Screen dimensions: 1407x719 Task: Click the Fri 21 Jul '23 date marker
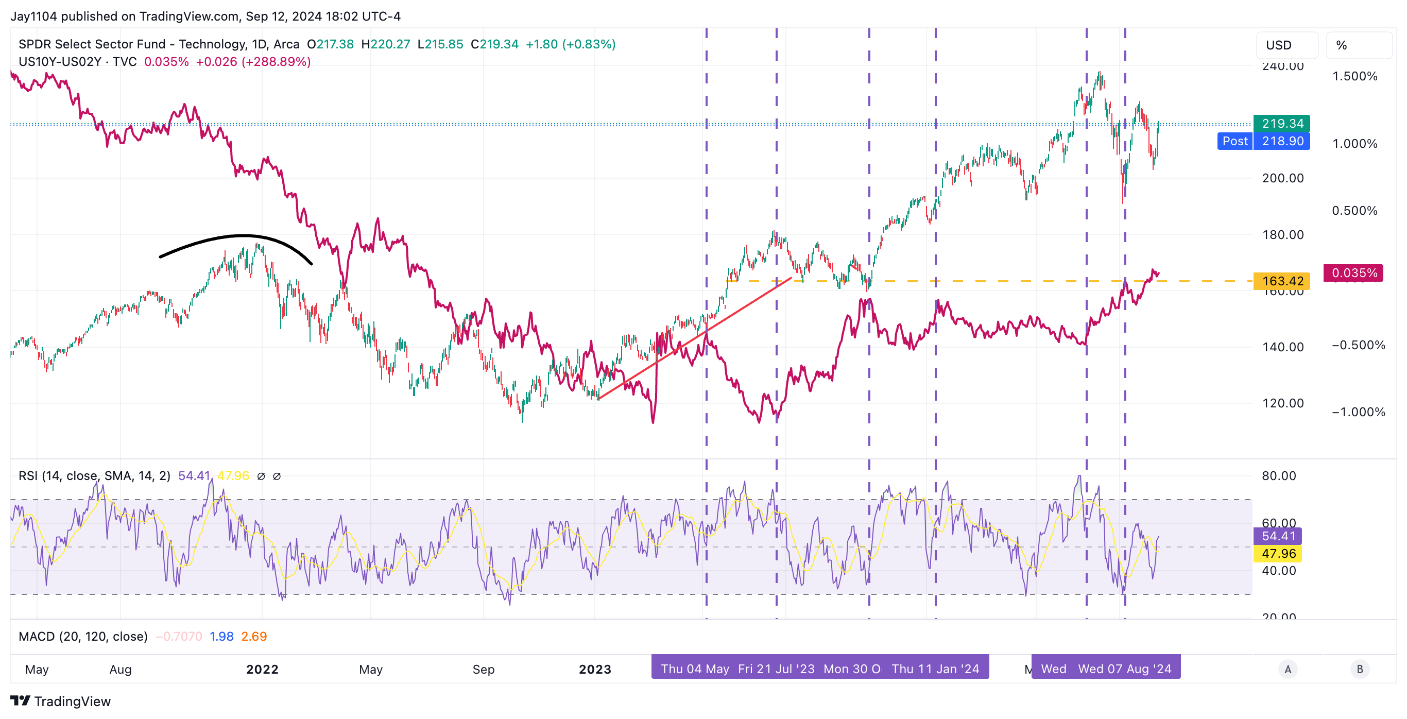tap(776, 669)
